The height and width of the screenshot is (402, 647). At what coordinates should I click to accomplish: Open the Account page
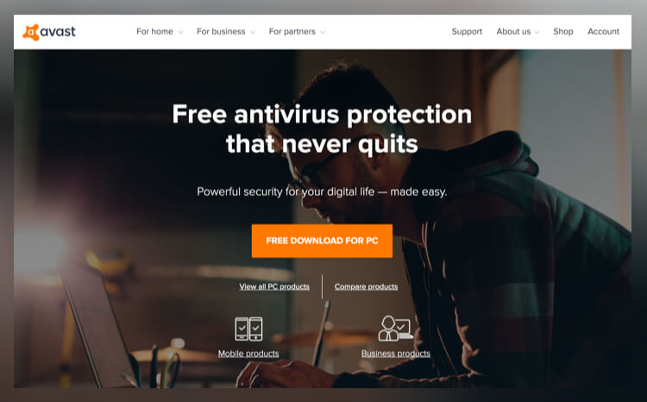point(603,31)
